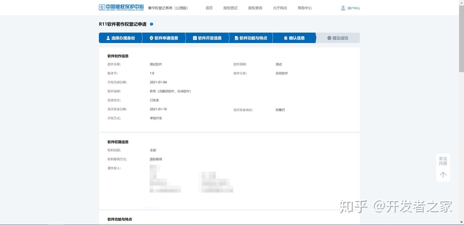Click the 软件创作信息 section heading
Screen dimensions: 464x225
[118, 56]
